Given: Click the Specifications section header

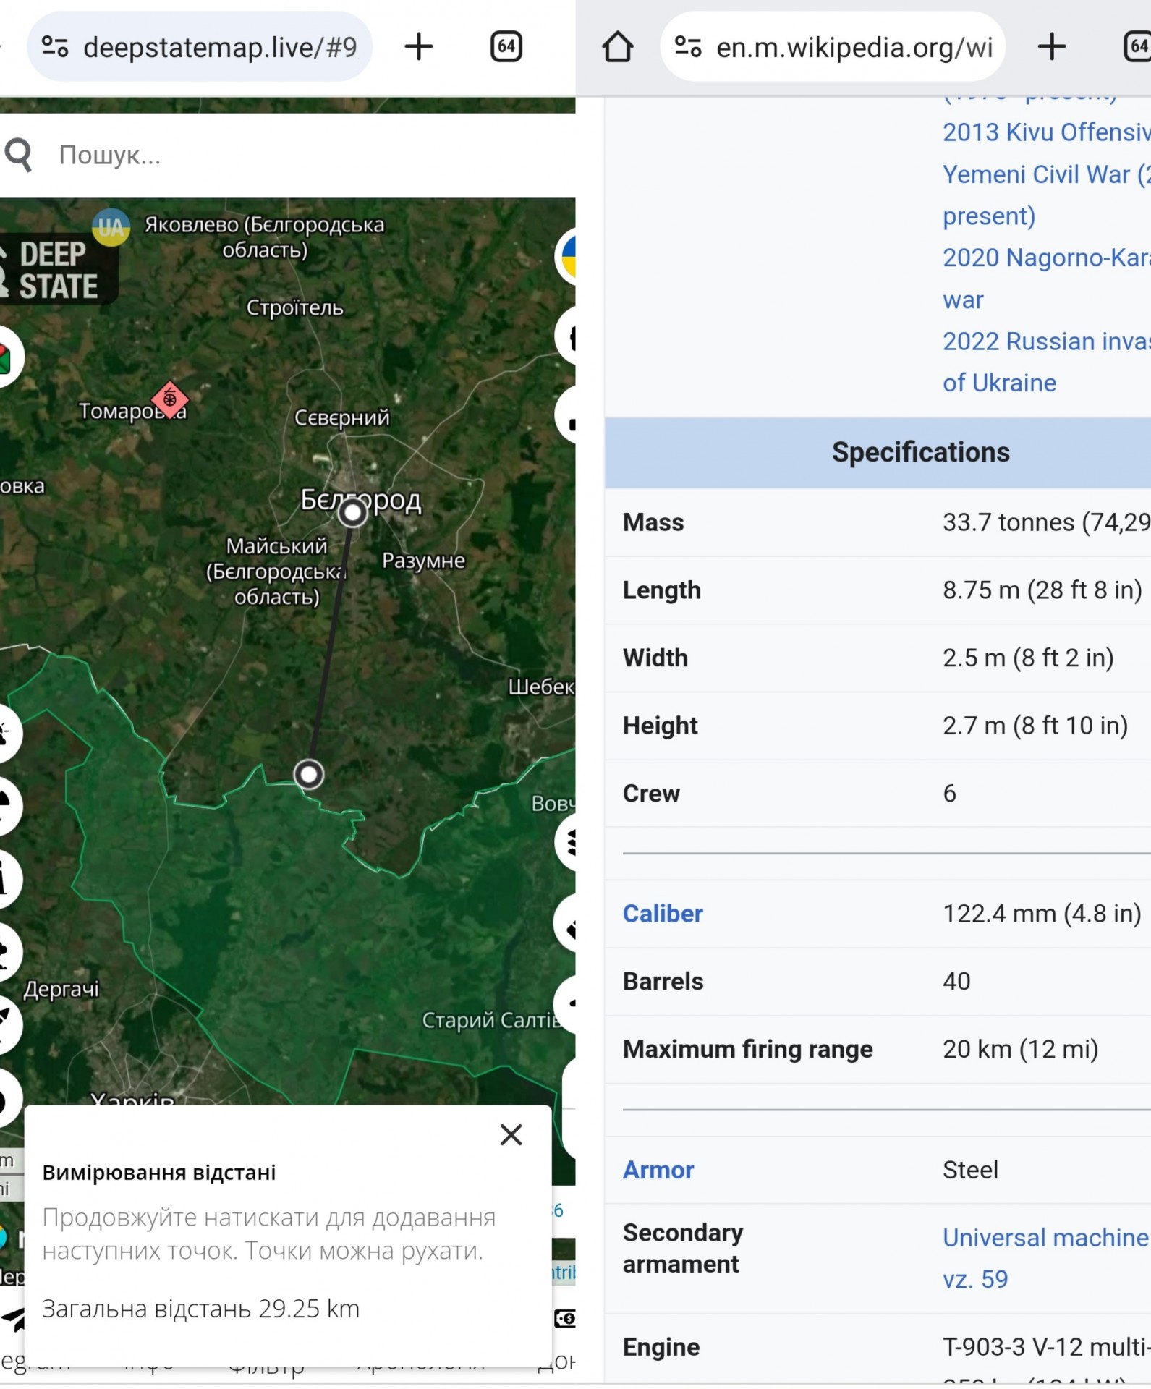Looking at the screenshot, I should 920,452.
